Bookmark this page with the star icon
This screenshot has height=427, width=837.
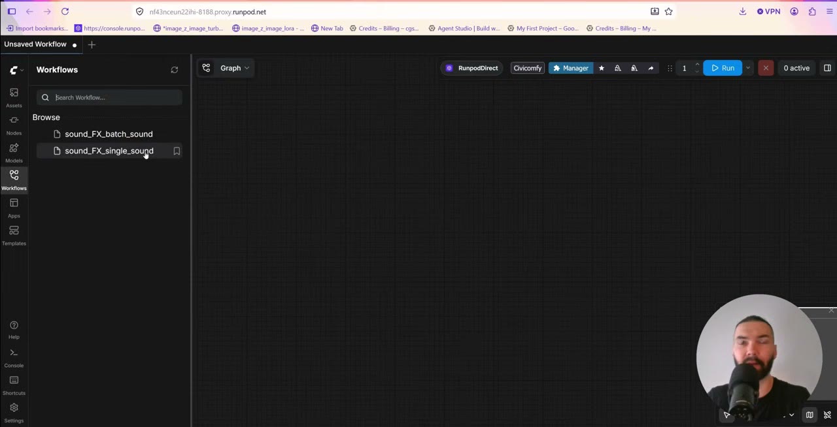(x=668, y=12)
